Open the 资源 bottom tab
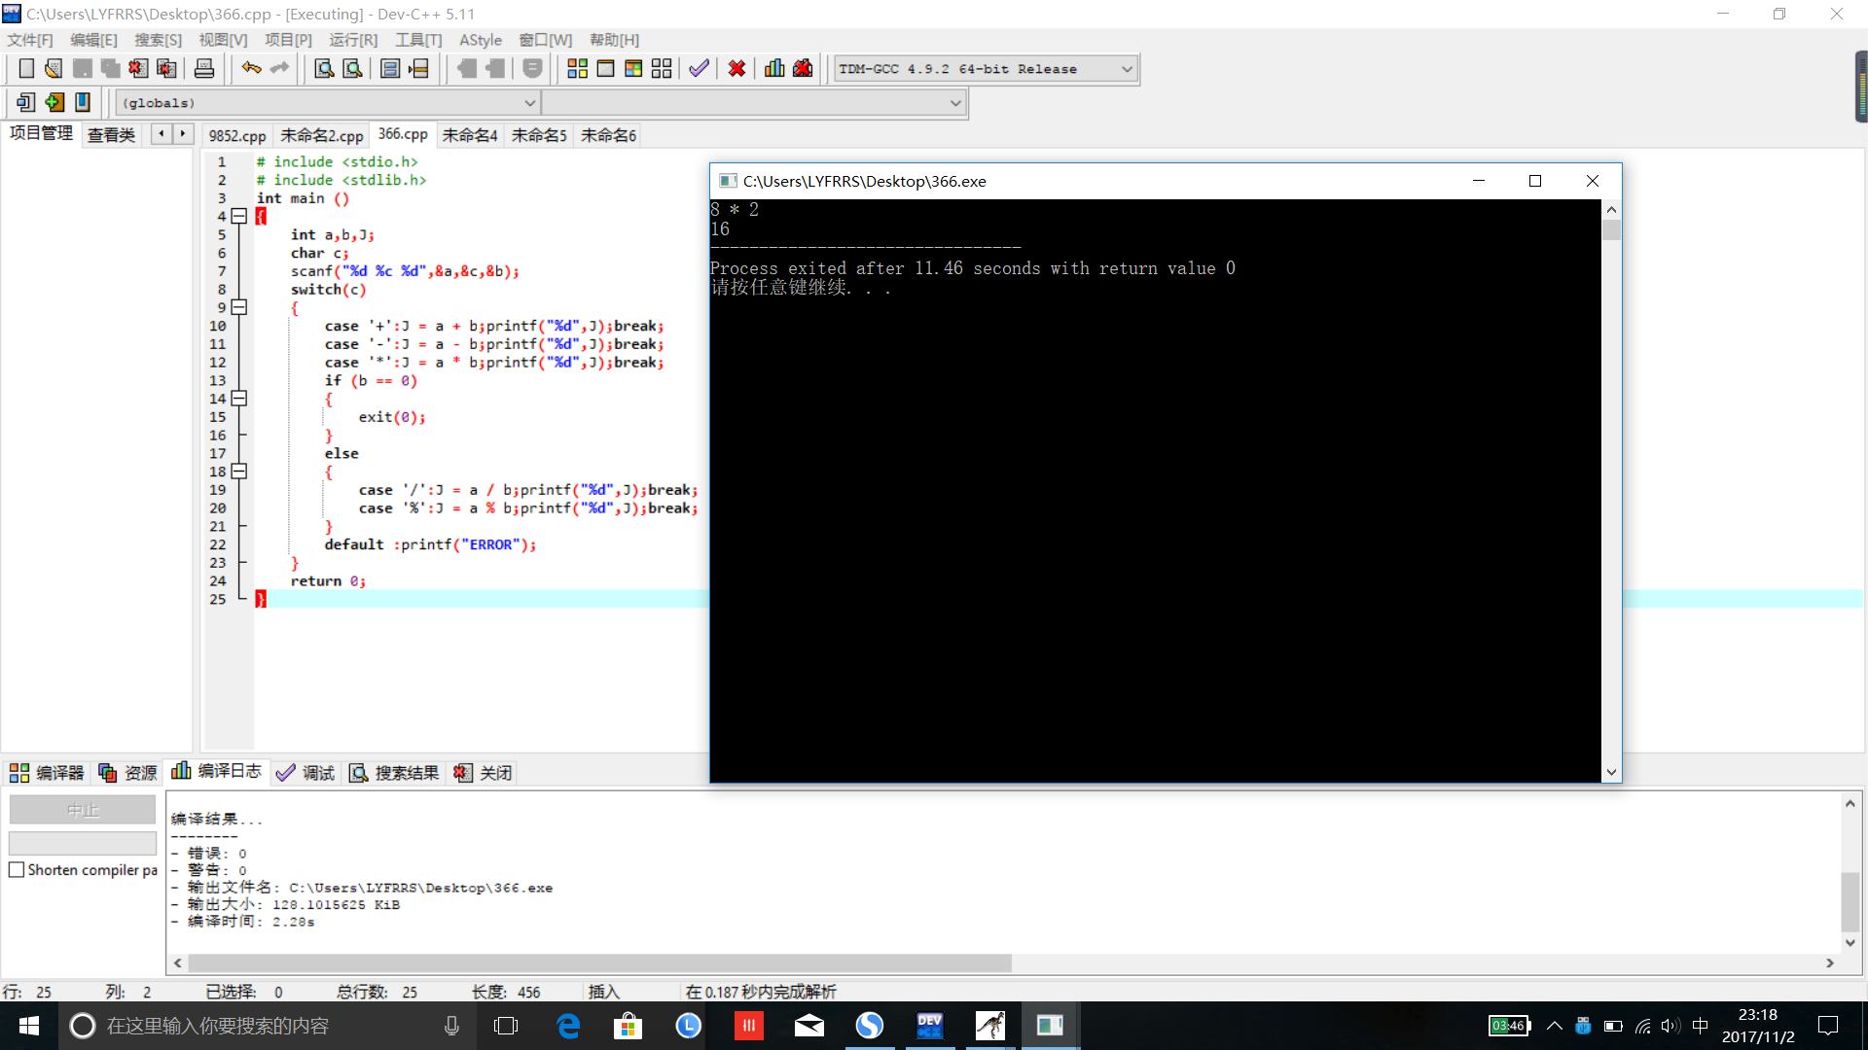1868x1050 pixels. 127,773
